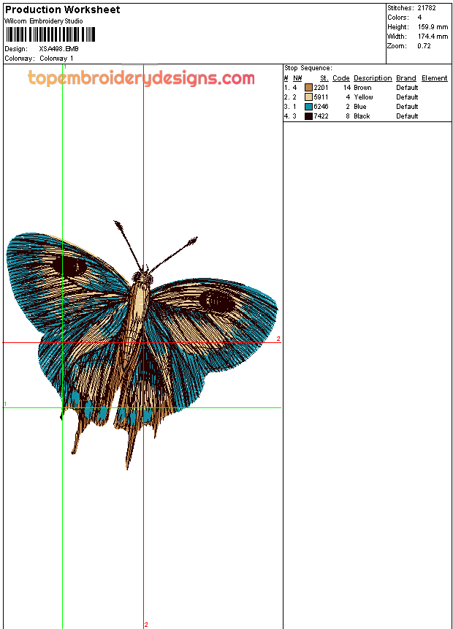Click stitch count '2201' in Brown row
The image size is (453, 629).
tap(321, 88)
